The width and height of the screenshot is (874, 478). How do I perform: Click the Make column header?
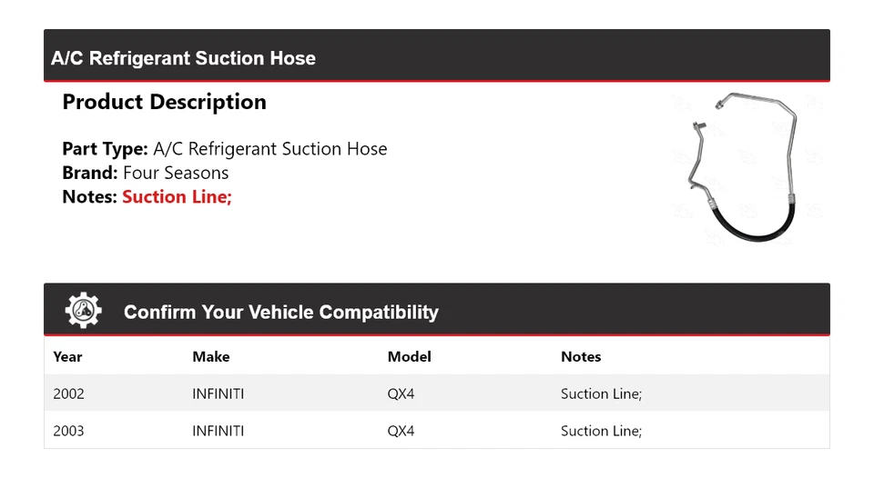coord(210,356)
